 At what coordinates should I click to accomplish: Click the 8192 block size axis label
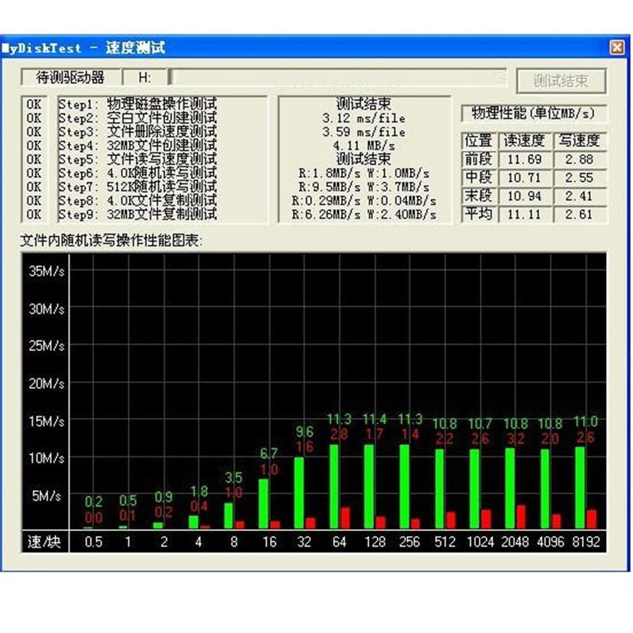pyautogui.click(x=585, y=542)
